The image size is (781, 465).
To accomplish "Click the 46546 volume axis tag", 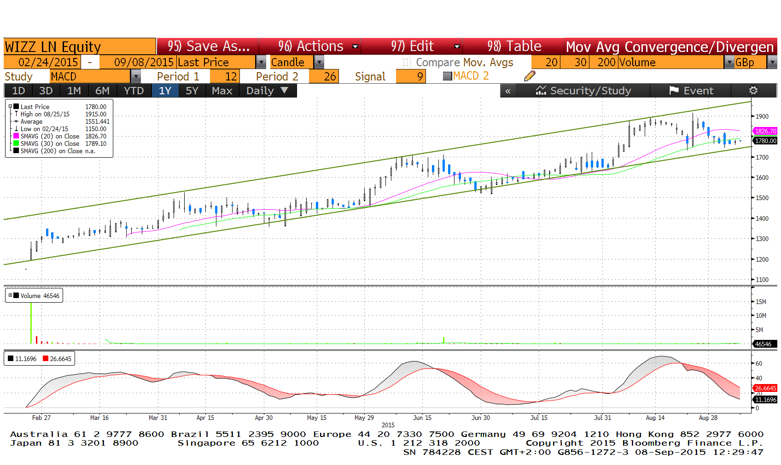I will (x=765, y=344).
